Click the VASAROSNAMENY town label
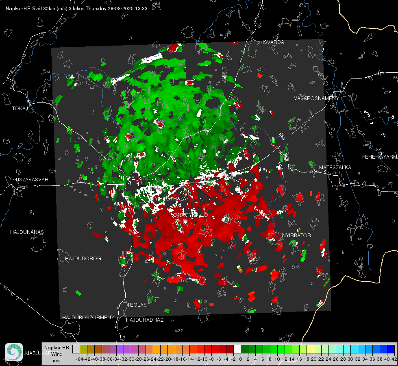 (x=317, y=98)
